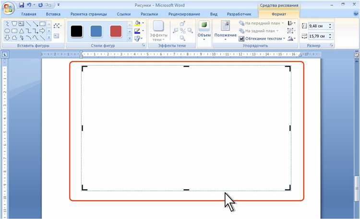Repeat the last action
Viewport: 360px width, 219px height.
[40, 5]
